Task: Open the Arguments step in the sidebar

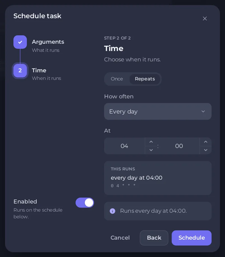Action: click(48, 42)
